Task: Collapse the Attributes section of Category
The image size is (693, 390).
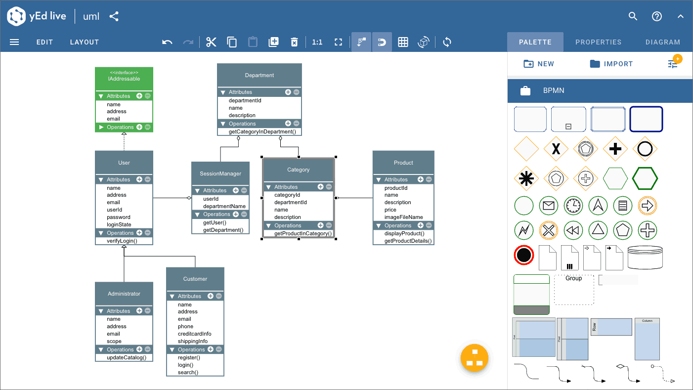Action: [267, 187]
